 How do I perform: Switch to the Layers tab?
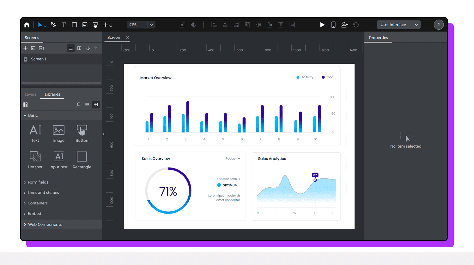pyautogui.click(x=30, y=94)
